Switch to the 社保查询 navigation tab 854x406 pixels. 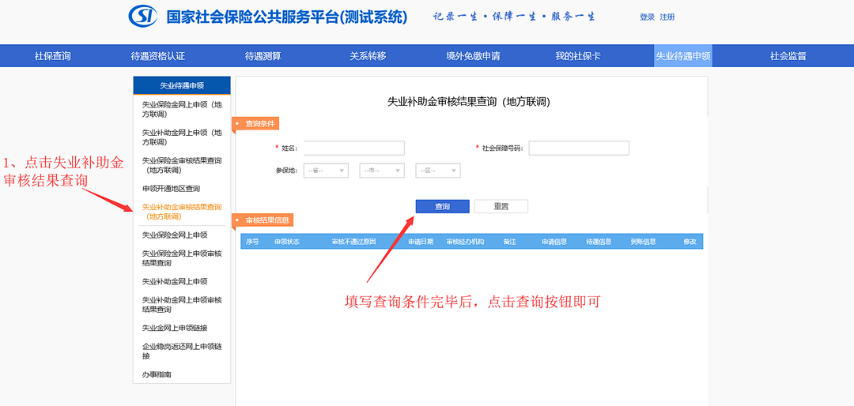tap(53, 56)
